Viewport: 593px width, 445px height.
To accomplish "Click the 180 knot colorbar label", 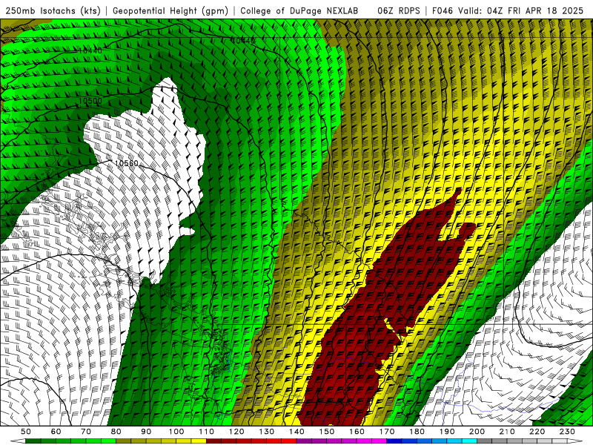I will coord(417,432).
